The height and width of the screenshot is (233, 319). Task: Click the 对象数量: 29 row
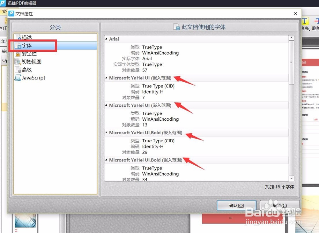[135, 152]
